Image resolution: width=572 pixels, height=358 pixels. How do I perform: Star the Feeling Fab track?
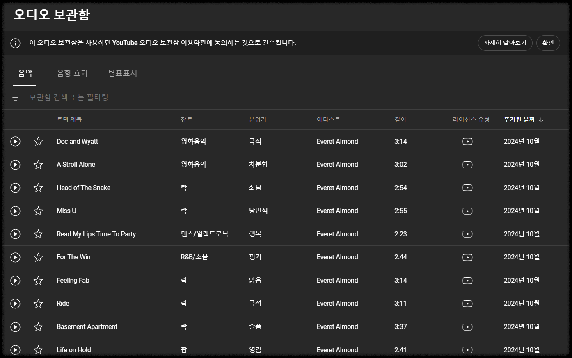(x=38, y=281)
